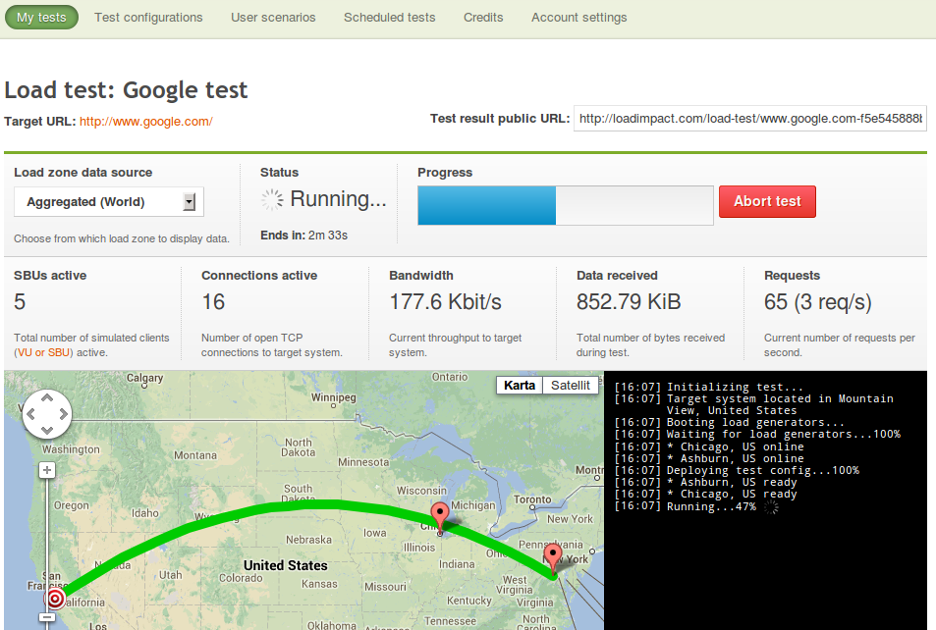Click the Chicago load generator map marker
The image size is (936, 630).
(x=440, y=516)
